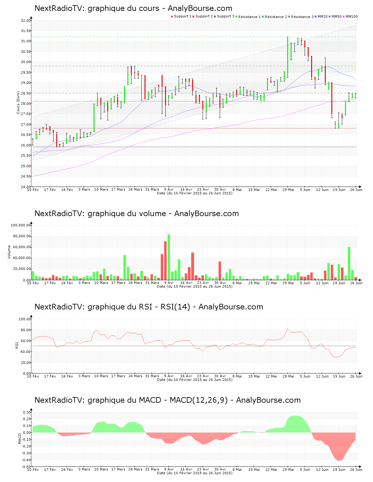Image resolution: width=373 pixels, height=482 pixels.
Task: Select the Support 3 legend label
Action: (x=226, y=16)
